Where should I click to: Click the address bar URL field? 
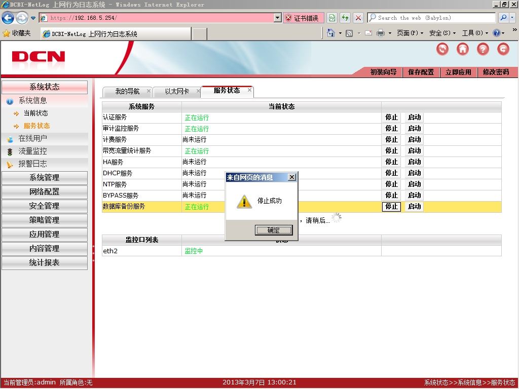[x=157, y=18]
